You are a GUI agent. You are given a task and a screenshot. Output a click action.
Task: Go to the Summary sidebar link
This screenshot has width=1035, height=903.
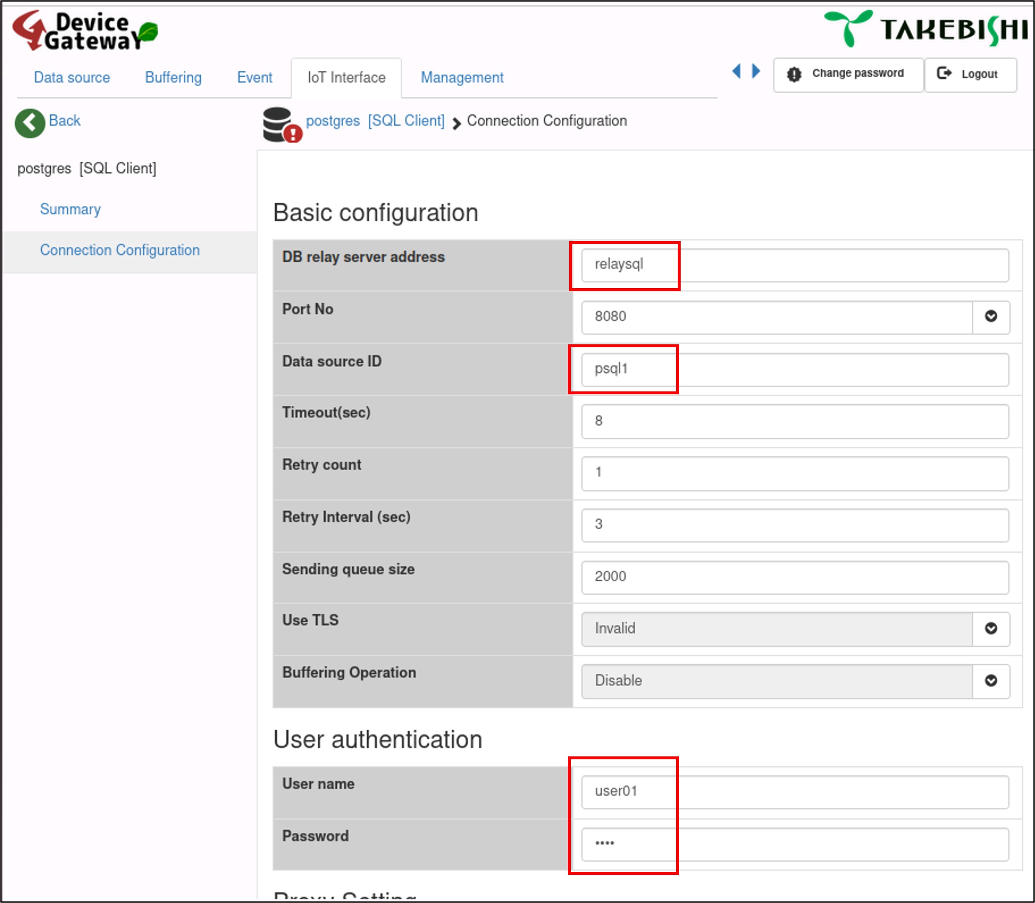click(x=70, y=209)
